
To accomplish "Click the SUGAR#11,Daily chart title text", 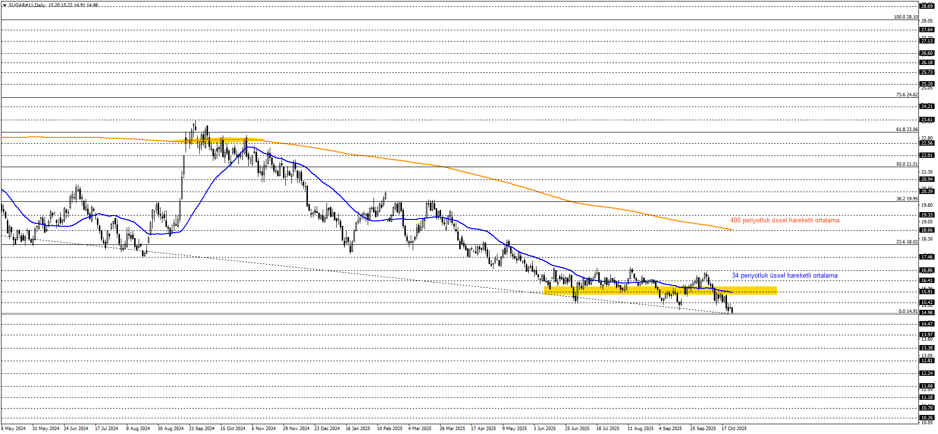I will pyautogui.click(x=27, y=5).
